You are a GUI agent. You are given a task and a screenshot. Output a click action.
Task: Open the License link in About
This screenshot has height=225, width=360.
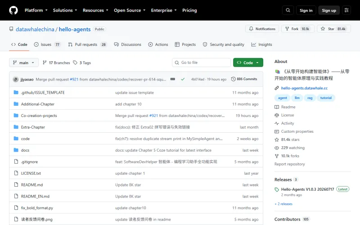tap(284, 115)
